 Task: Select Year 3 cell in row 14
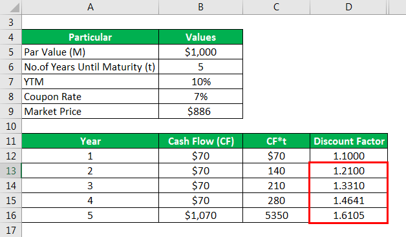tap(90, 186)
